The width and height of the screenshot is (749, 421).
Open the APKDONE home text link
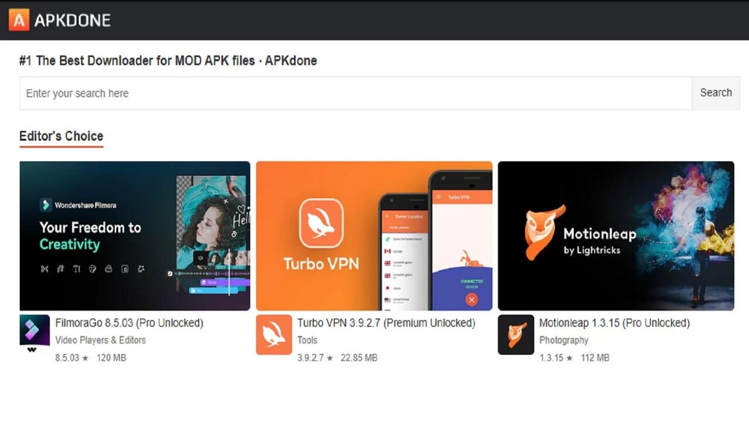coord(73,20)
